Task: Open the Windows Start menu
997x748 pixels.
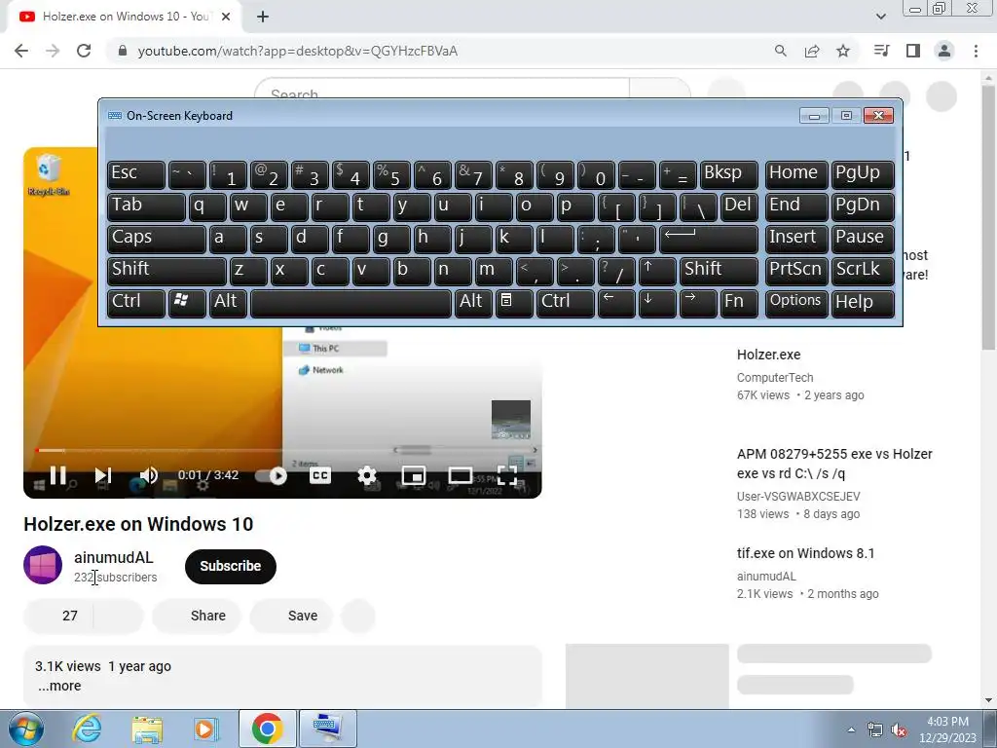Action: pyautogui.click(x=26, y=729)
